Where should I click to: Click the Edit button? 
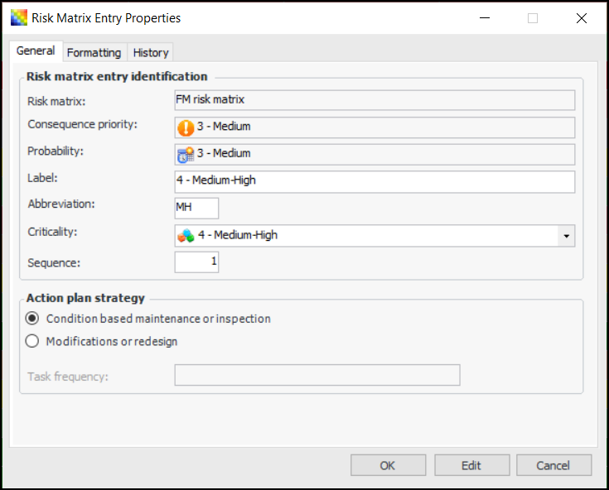471,465
